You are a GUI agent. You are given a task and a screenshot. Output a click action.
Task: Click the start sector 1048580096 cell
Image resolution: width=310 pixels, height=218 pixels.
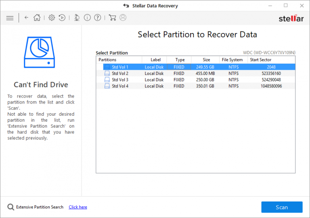coord(271,86)
